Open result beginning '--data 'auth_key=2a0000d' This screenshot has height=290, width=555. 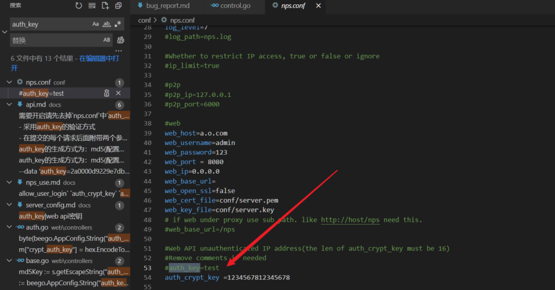[74, 172]
